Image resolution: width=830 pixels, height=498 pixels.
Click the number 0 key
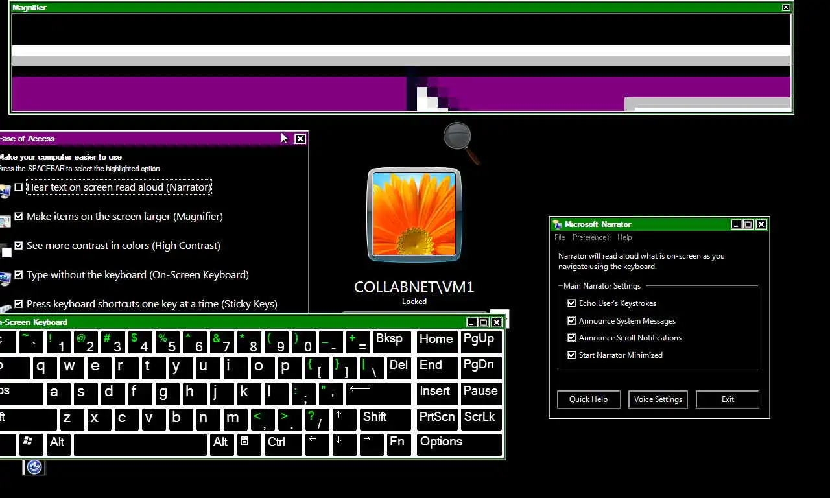click(304, 341)
